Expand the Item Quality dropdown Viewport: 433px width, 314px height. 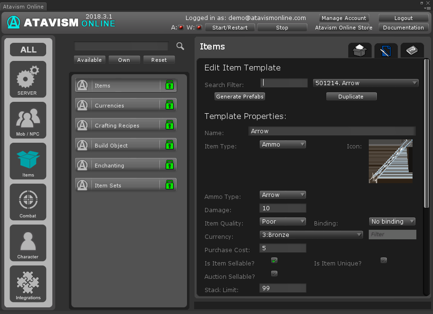point(283,221)
